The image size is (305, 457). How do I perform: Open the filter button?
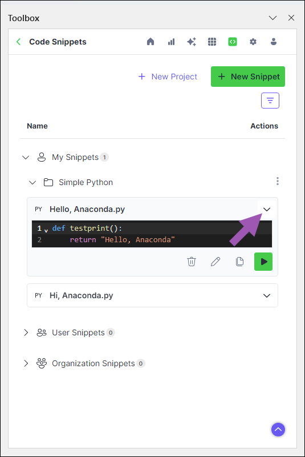click(x=270, y=101)
